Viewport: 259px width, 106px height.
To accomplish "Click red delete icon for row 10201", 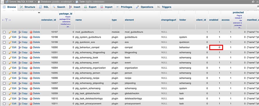I will (31, 53).
